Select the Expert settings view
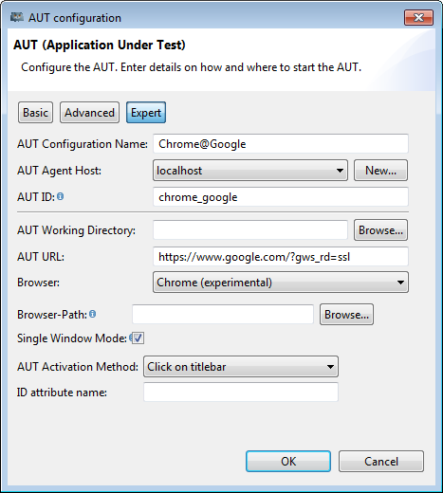The height and width of the screenshot is (493, 443). pos(146,113)
